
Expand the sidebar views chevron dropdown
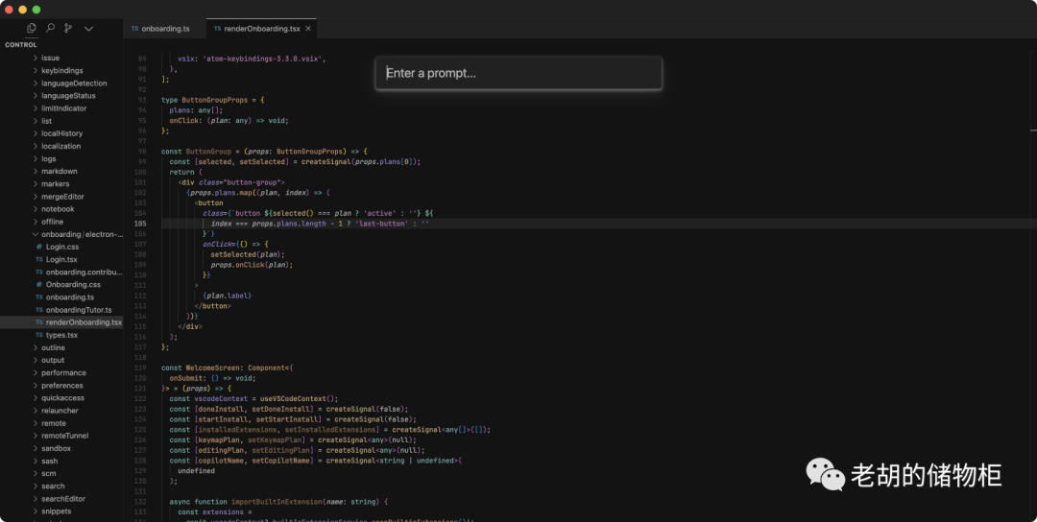88,29
